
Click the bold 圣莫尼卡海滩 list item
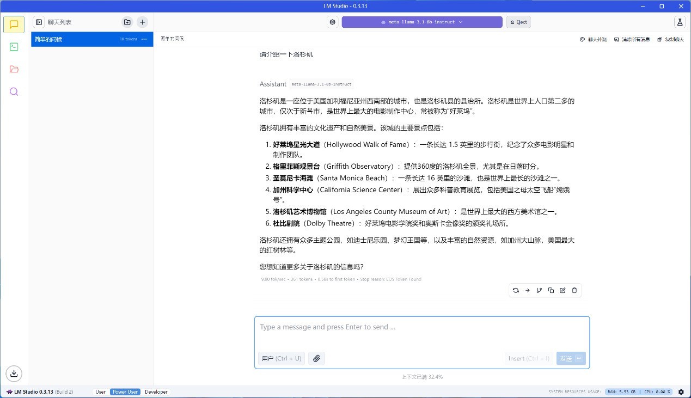pyautogui.click(x=293, y=178)
